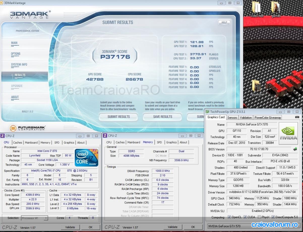Click OK in left CPU-Z window
The height and width of the screenshot is (232, 303).
click(x=90, y=227)
